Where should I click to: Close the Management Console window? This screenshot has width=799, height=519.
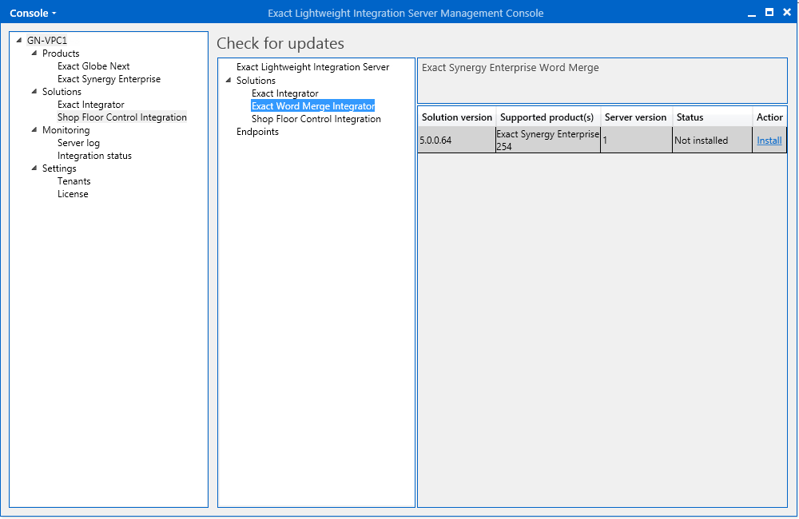click(787, 13)
